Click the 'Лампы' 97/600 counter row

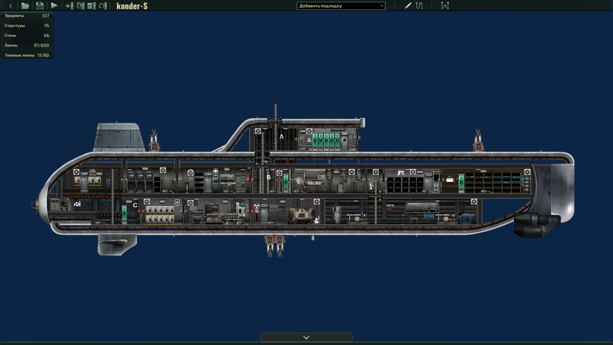pos(27,45)
